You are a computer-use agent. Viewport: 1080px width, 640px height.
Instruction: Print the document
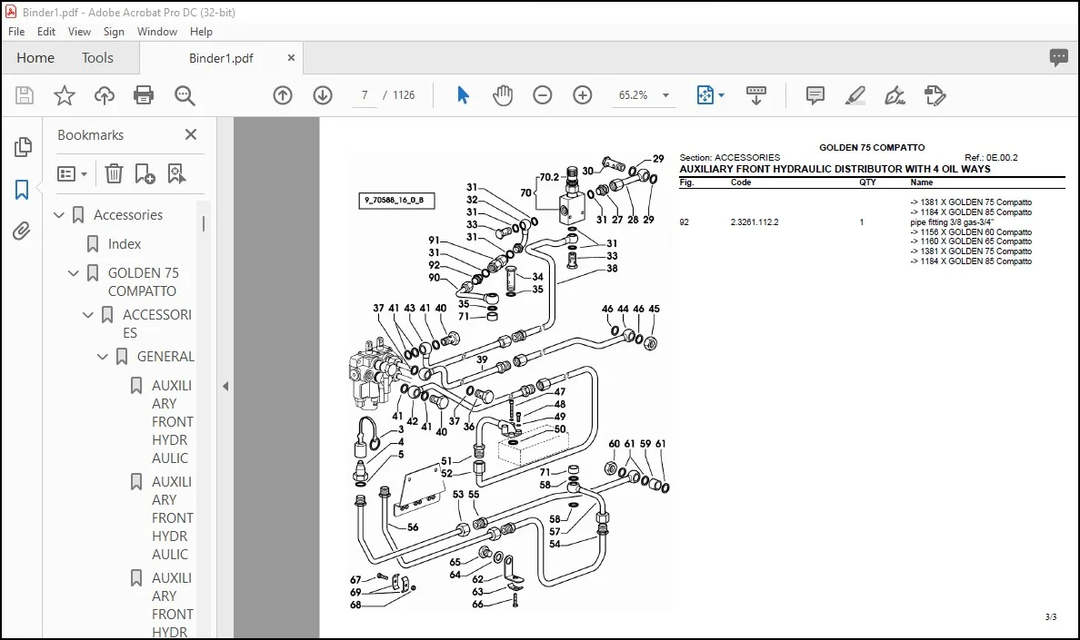click(144, 95)
